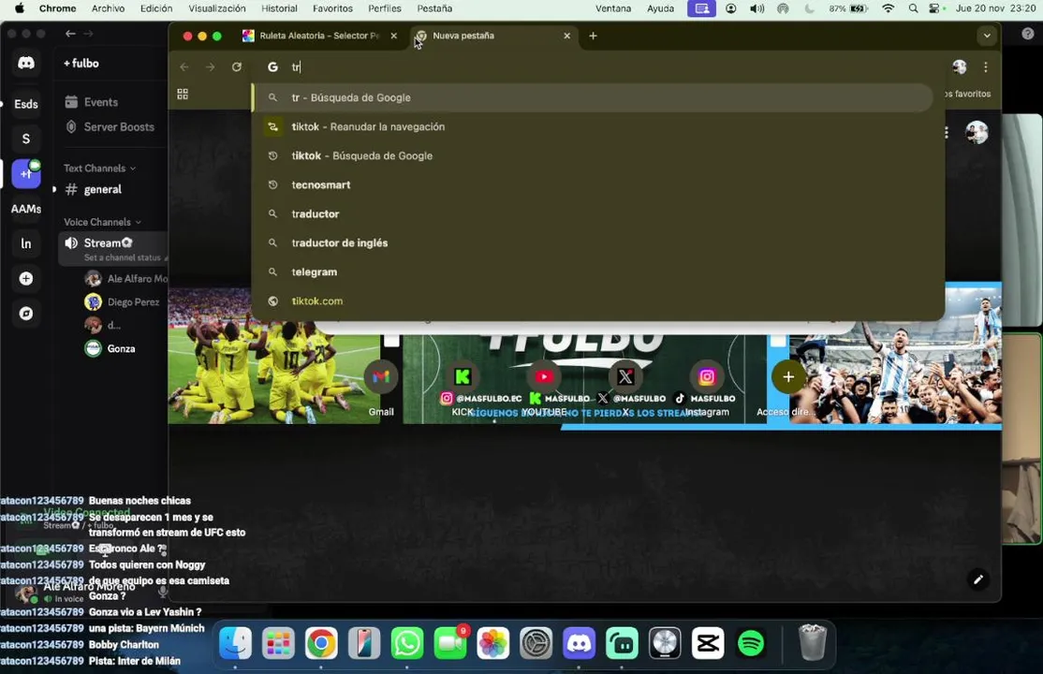Click user Diego Perez in voice channel
The image size is (1043, 674).
pyautogui.click(x=124, y=302)
